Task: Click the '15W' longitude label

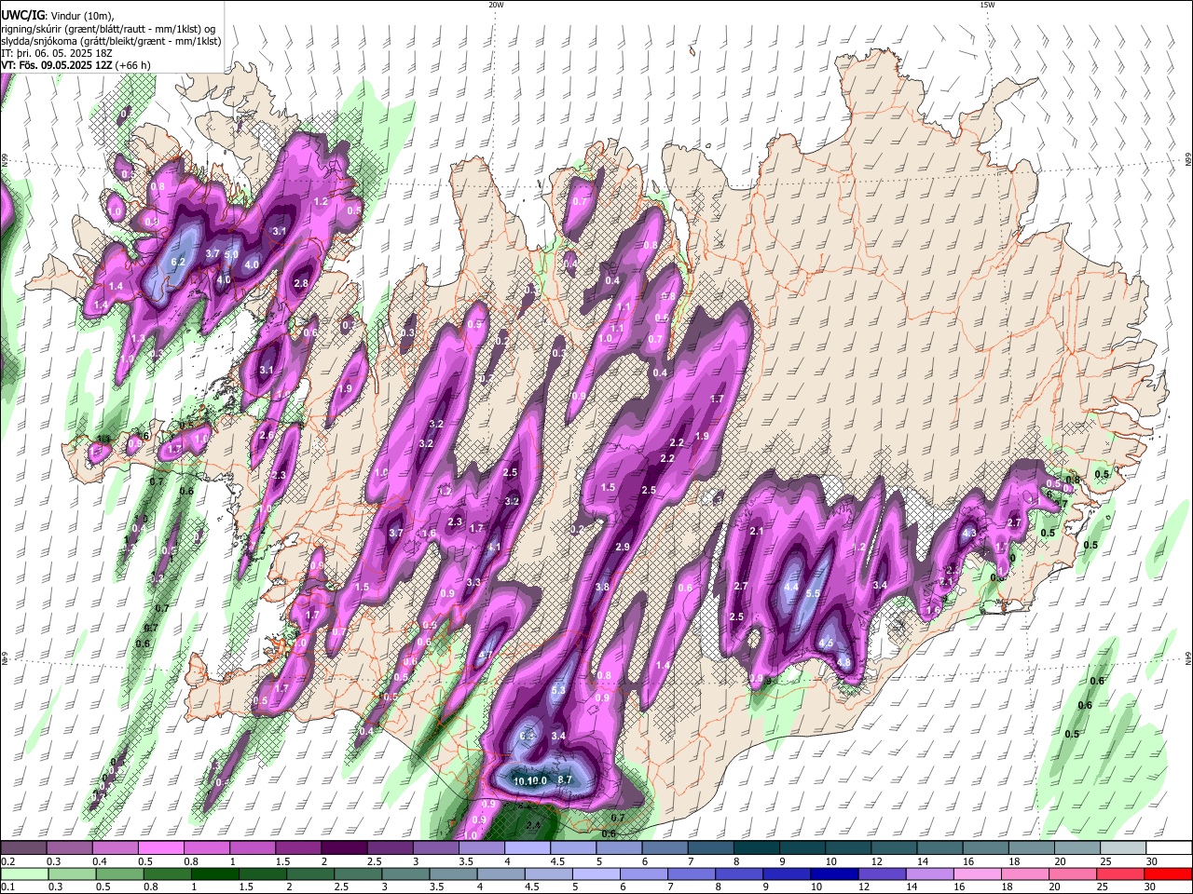Action: (987, 5)
